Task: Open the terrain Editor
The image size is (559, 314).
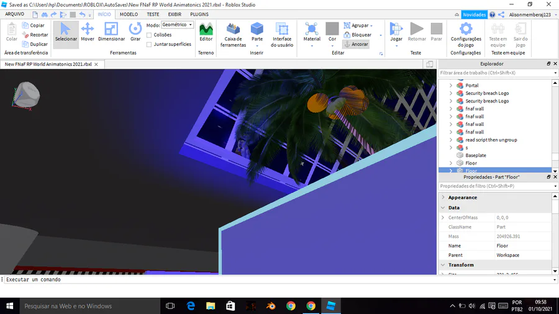Action: click(206, 32)
